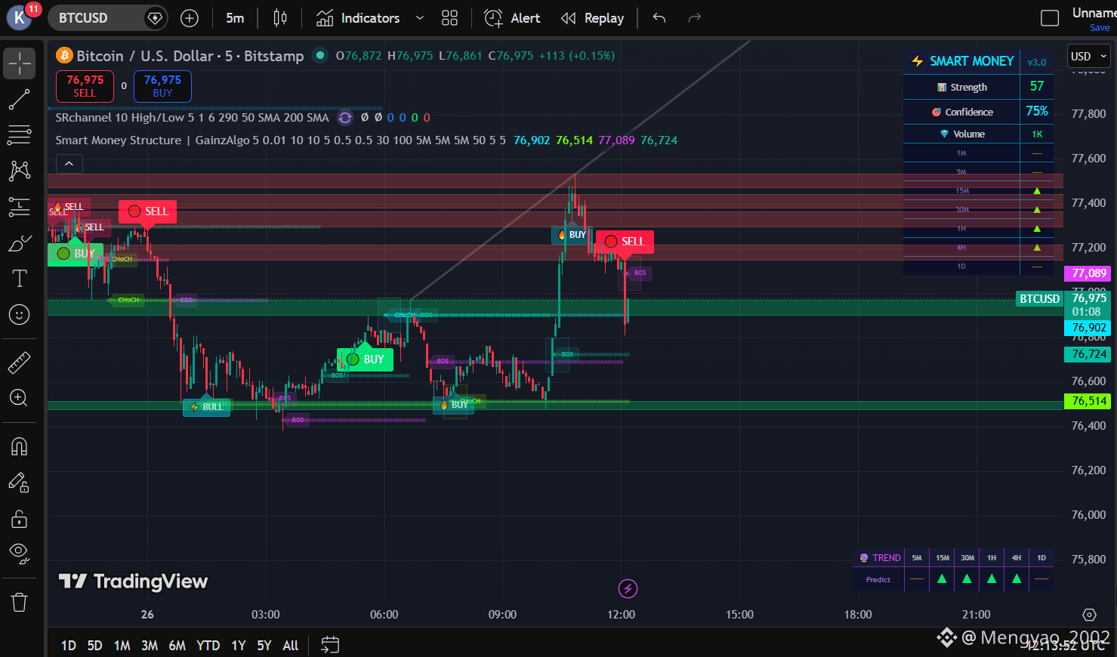This screenshot has height=657, width=1117.
Task: Click the SRchannel indicator loading icon
Action: click(345, 118)
